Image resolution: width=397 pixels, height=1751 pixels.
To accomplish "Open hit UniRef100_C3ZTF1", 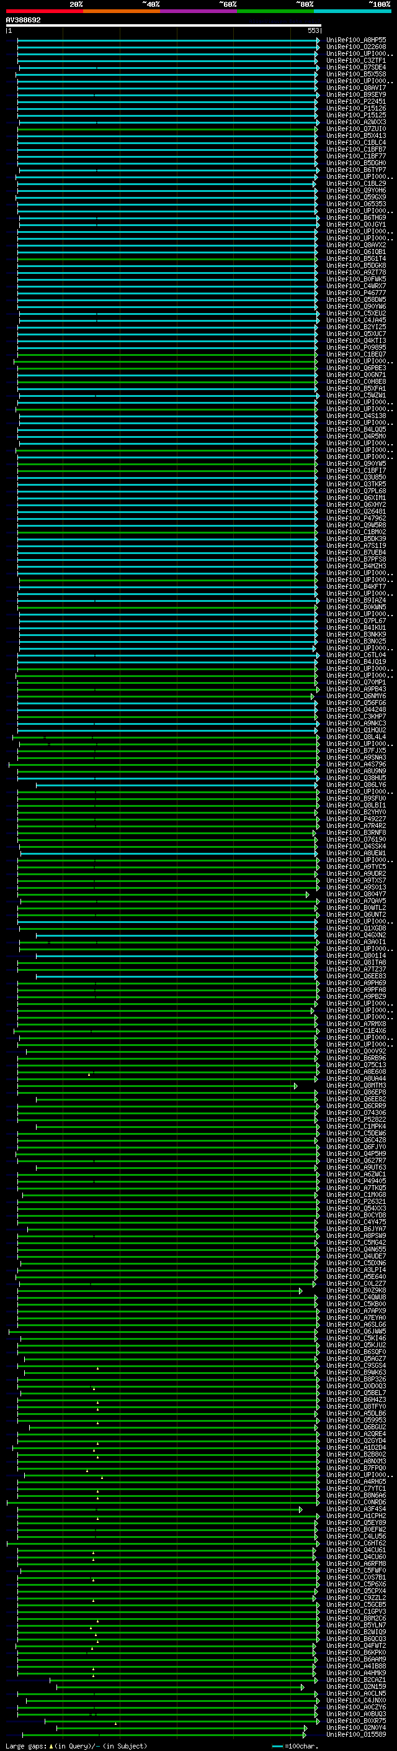I will (x=356, y=60).
